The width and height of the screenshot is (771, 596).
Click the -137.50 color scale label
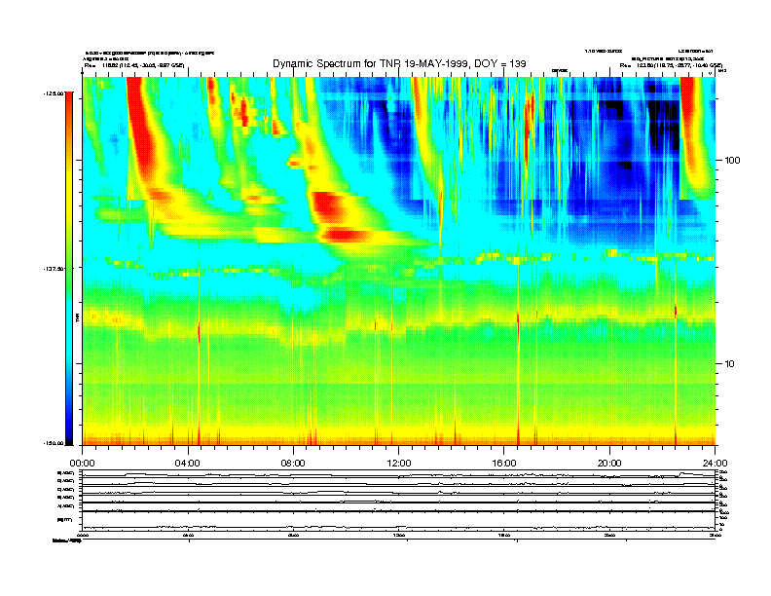coord(54,269)
